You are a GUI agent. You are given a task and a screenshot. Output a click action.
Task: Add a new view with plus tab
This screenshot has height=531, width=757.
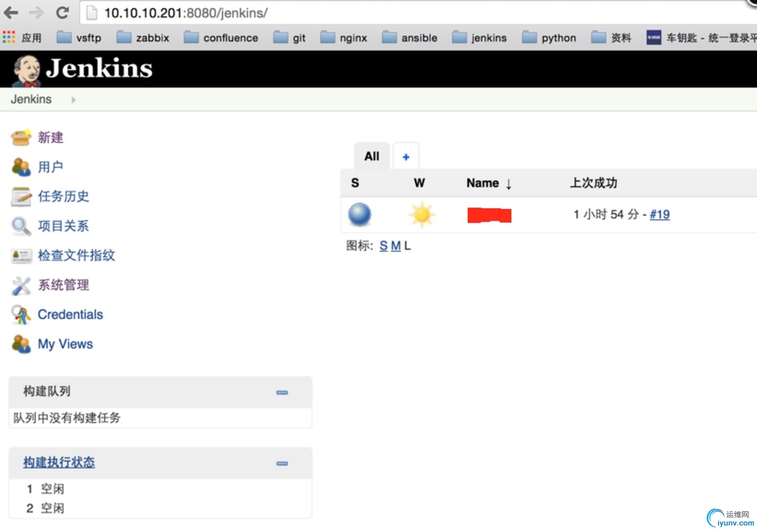[406, 157]
